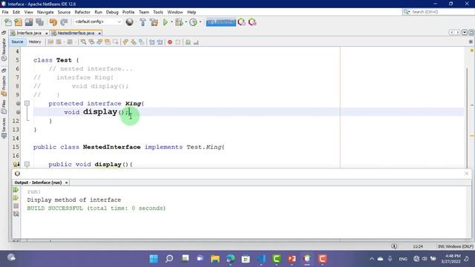The image size is (475, 267).
Task: Click the green Run Project arrow
Action: pos(166,22)
